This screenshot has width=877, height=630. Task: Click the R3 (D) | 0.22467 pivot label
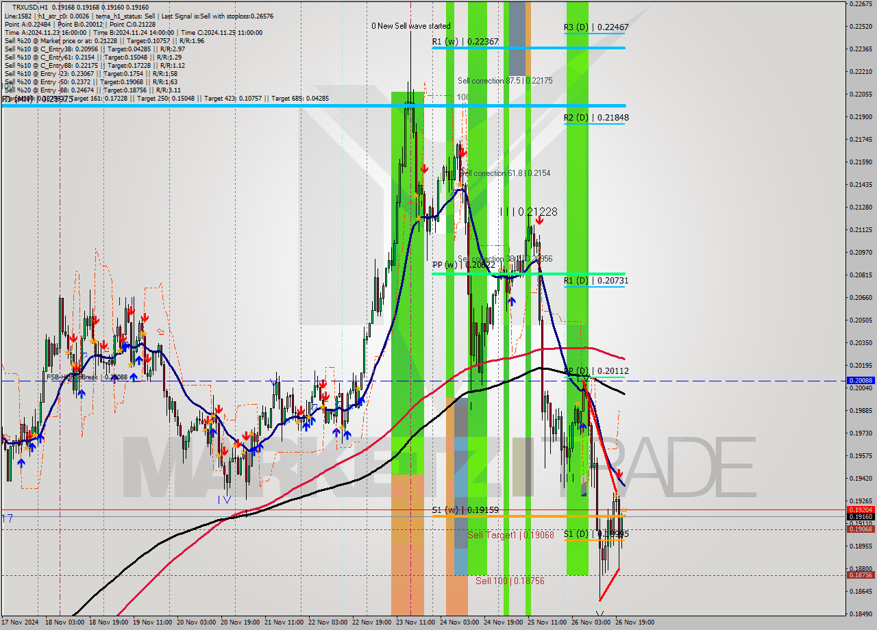(596, 27)
